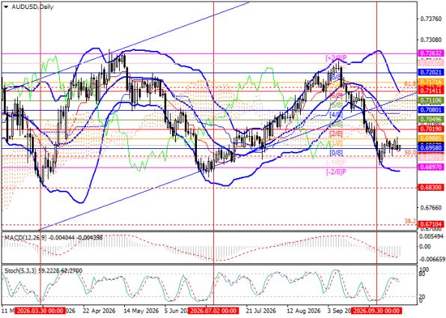Screen dimensions: 446x318
Task: Click the Stochastic 80 level value
Action: pyautogui.click(x=423, y=274)
